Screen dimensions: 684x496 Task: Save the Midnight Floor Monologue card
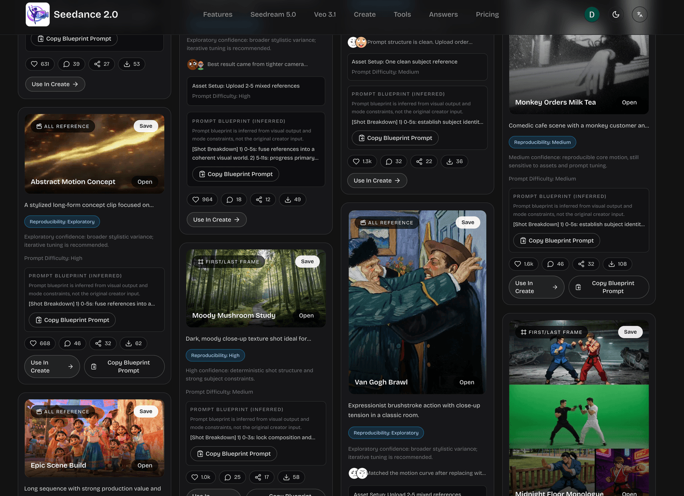click(631, 332)
